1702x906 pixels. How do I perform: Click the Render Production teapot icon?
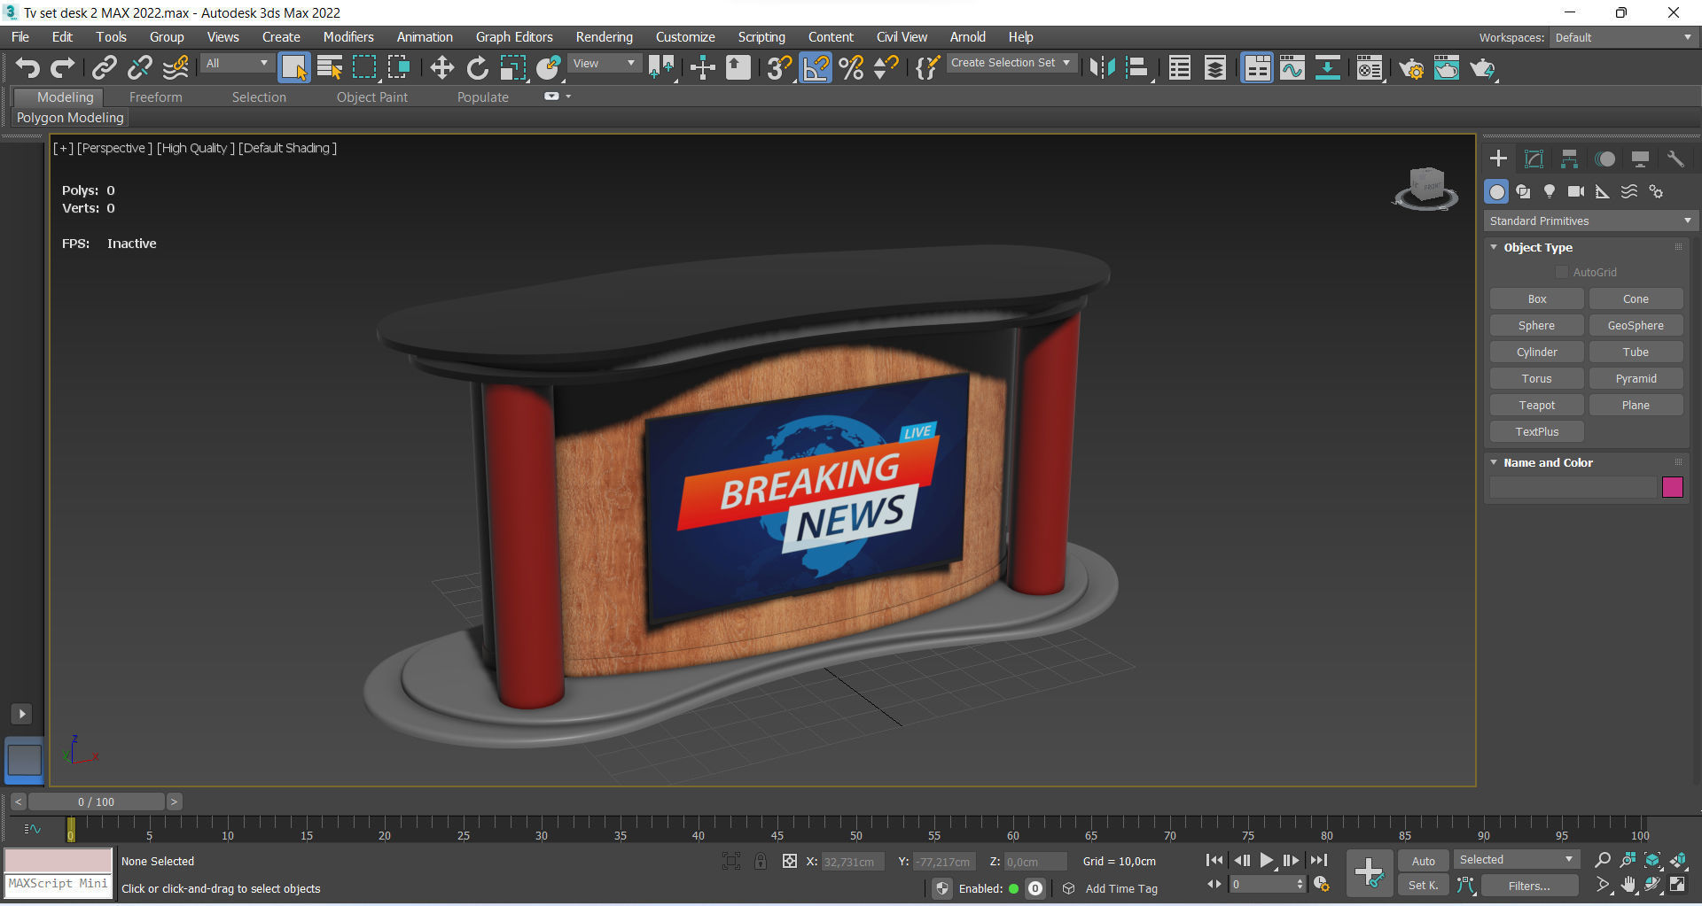pyautogui.click(x=1483, y=68)
